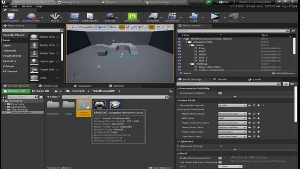Switch to the Details tab
Screen dimensions: 300x169
point(220,79)
